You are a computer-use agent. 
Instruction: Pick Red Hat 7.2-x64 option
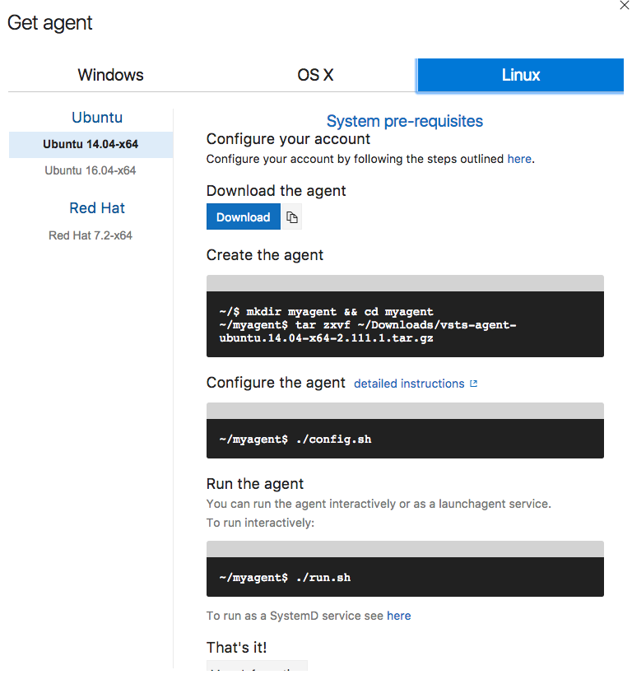91,235
